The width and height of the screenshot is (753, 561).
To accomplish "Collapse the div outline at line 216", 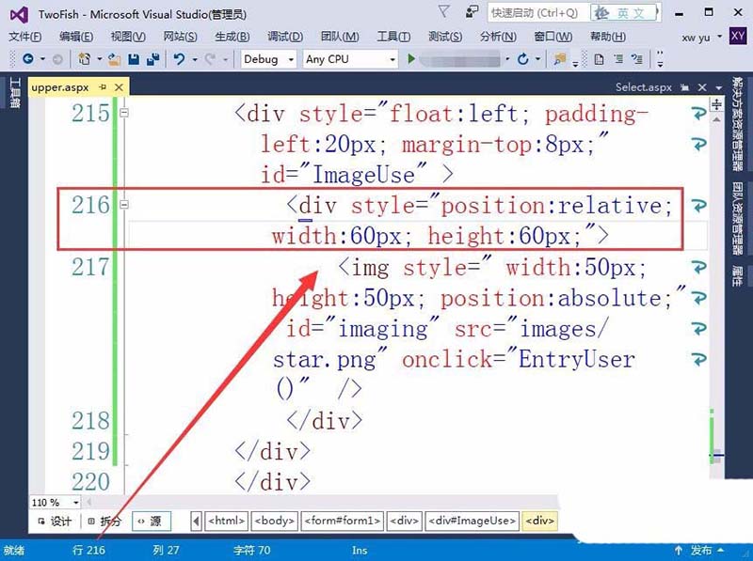I will coord(124,204).
